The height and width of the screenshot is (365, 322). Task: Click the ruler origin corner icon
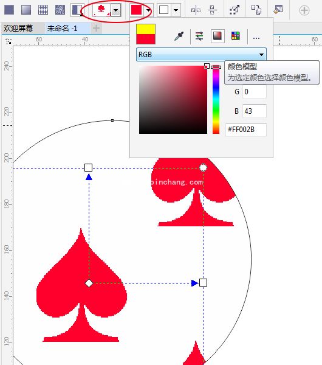pyautogui.click(x=9, y=41)
